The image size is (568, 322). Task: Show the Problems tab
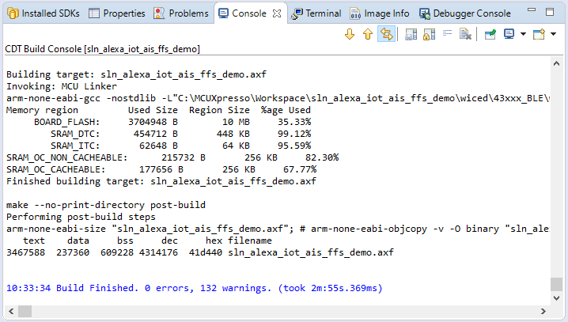pyautogui.click(x=182, y=13)
